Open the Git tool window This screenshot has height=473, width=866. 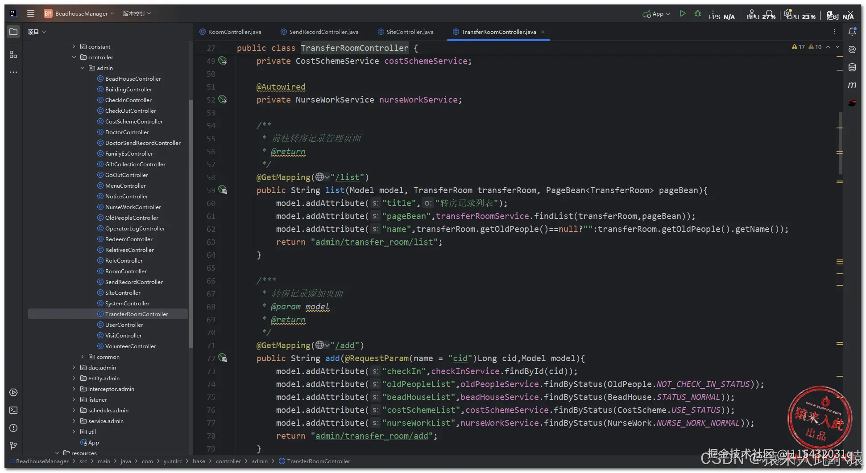pyautogui.click(x=13, y=446)
